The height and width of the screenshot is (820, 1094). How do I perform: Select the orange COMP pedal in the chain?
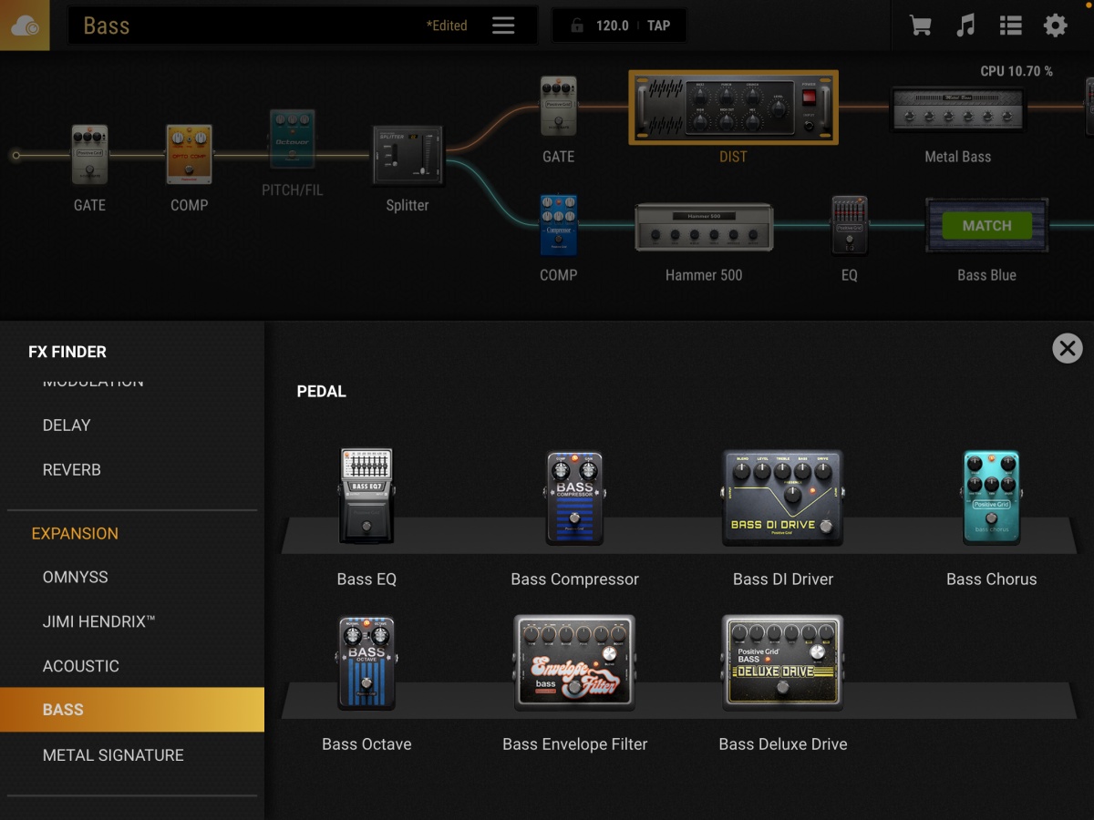[189, 155]
